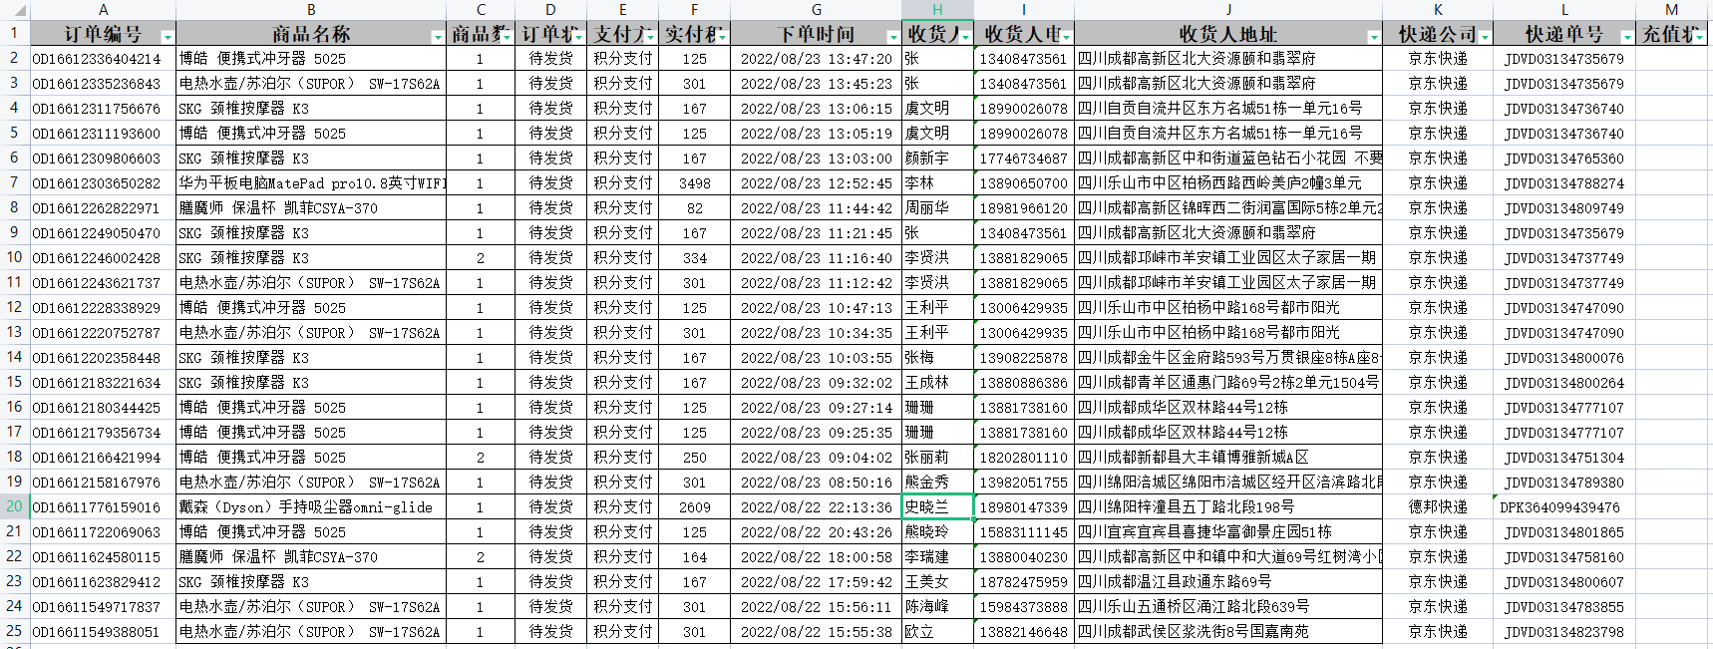Select entire column A via its letter header
This screenshot has height=649, width=1713.
103,10
